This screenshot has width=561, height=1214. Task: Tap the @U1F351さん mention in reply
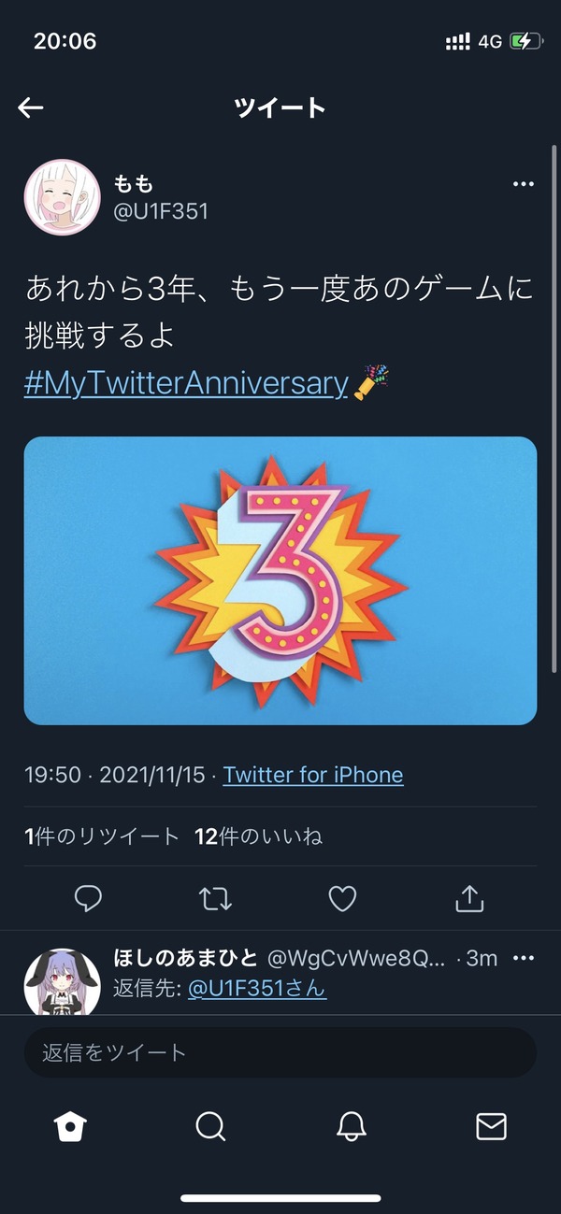coord(257,988)
